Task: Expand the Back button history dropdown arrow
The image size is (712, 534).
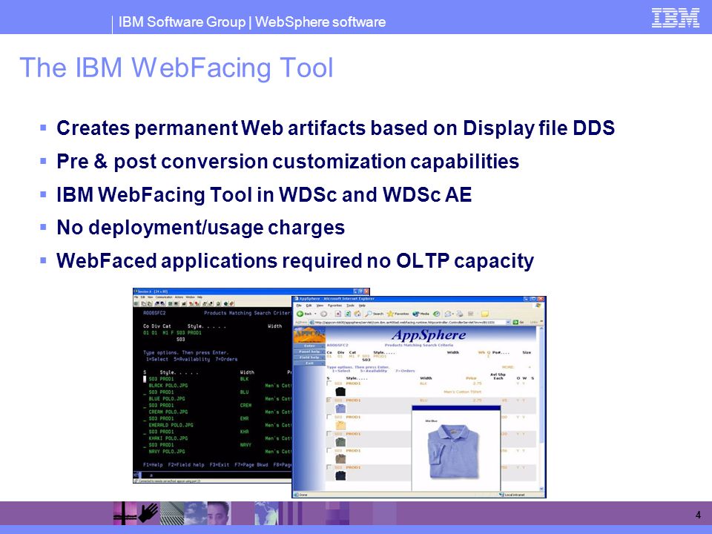Action: point(315,314)
